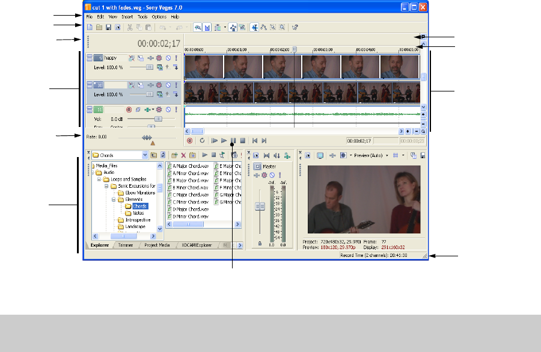Select the Zoom edit tool icon
The width and height of the screenshot is (541, 352).
(x=283, y=27)
